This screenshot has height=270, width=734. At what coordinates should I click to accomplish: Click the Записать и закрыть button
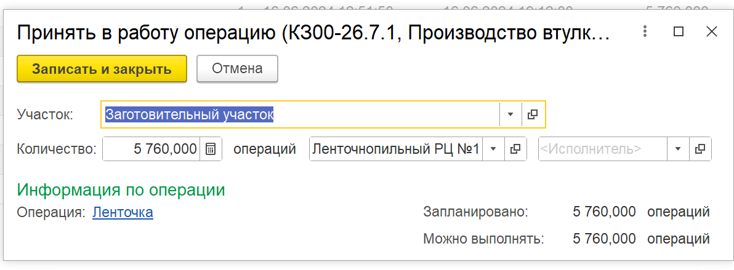click(x=102, y=69)
